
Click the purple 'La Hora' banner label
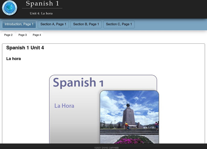[64, 106]
